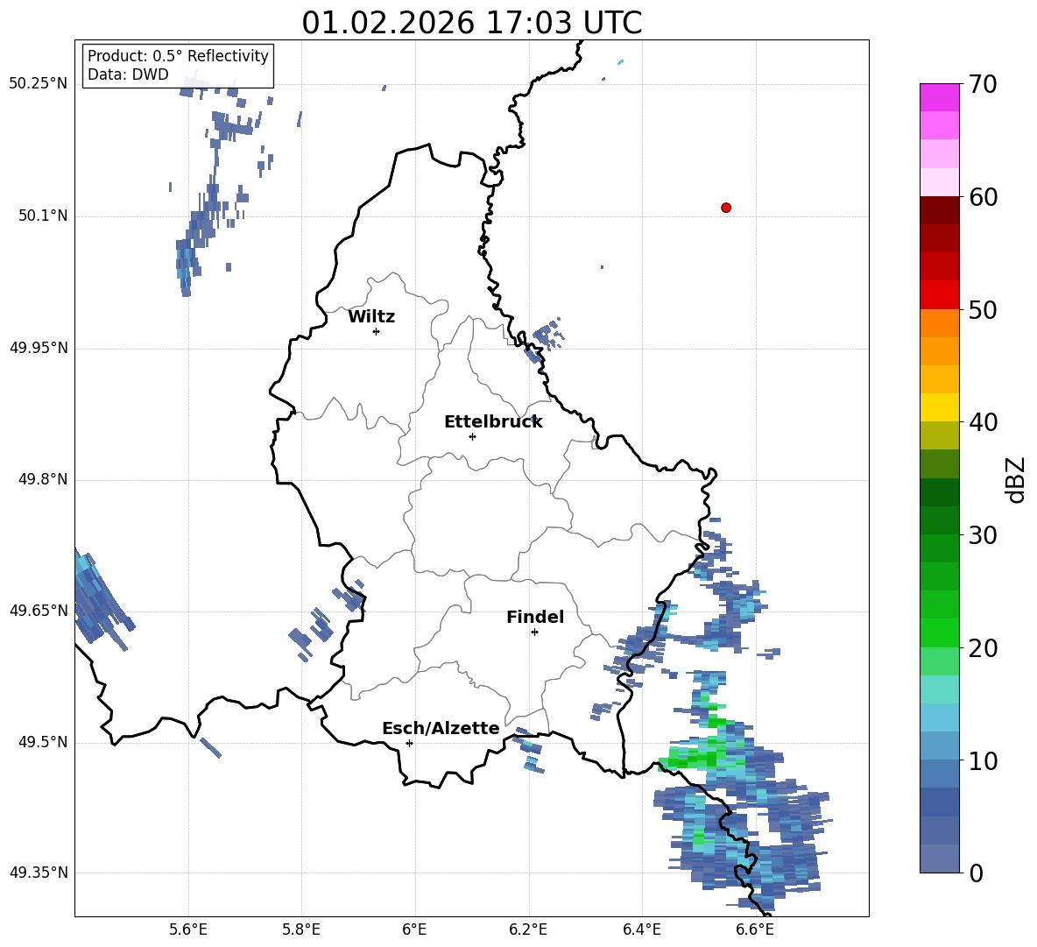Click the Ettelbruck station label
The height and width of the screenshot is (947, 1037).
point(493,422)
